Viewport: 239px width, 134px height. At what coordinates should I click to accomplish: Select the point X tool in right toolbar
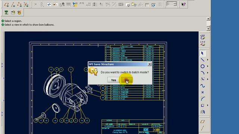202,92
